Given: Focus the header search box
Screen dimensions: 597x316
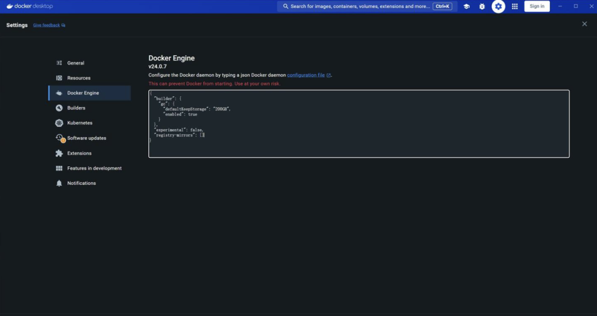Looking at the screenshot, I should (367, 7).
